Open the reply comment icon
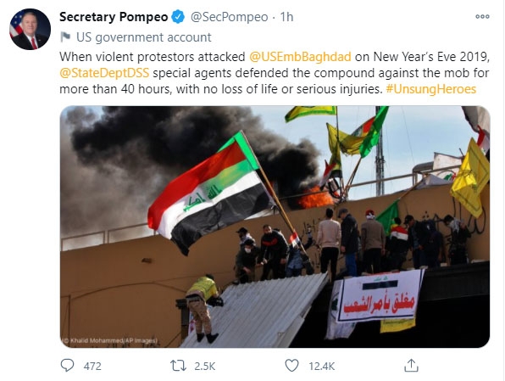 67,366
